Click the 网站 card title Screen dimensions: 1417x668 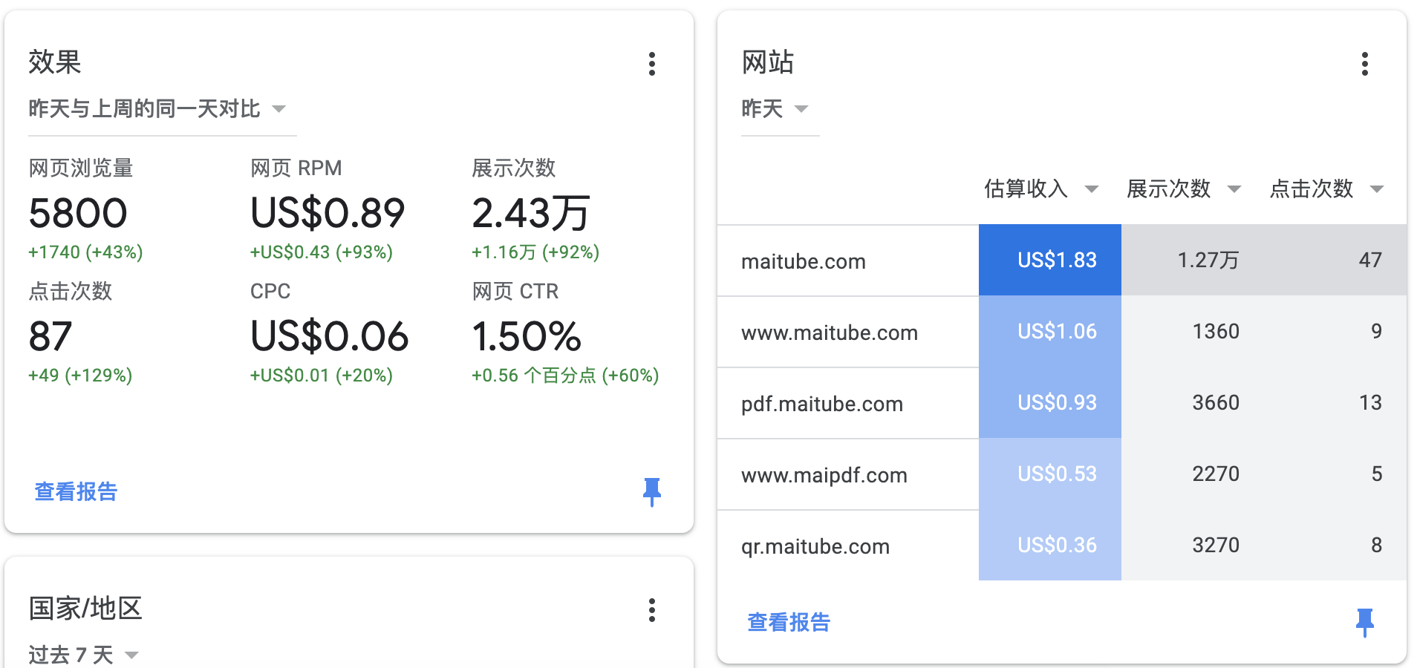point(768,62)
